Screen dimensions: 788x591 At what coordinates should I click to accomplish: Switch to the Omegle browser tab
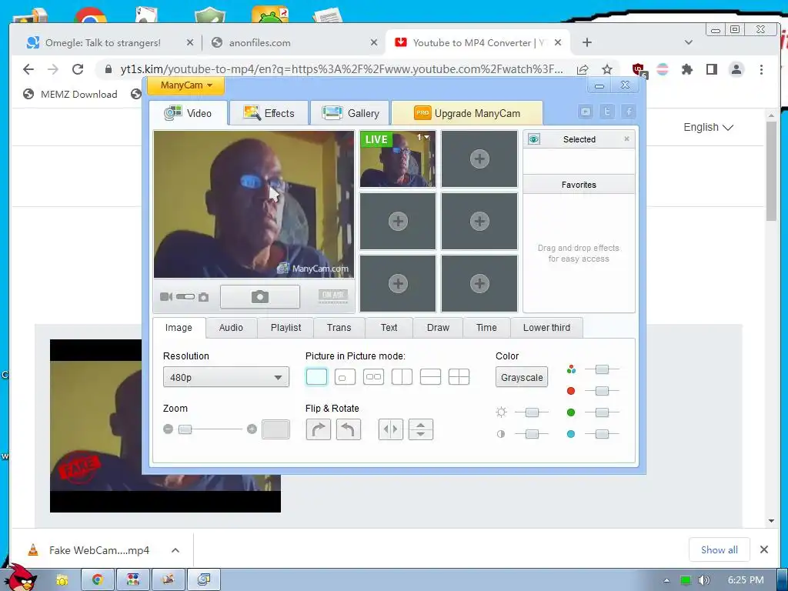pos(103,43)
